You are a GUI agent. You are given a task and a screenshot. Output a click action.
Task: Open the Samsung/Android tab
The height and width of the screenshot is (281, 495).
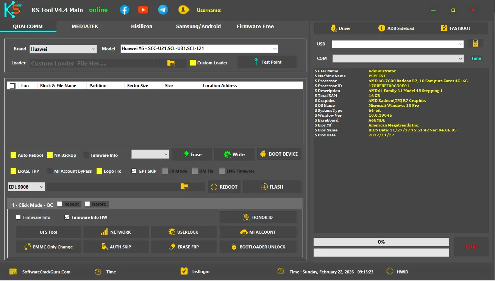198,27
